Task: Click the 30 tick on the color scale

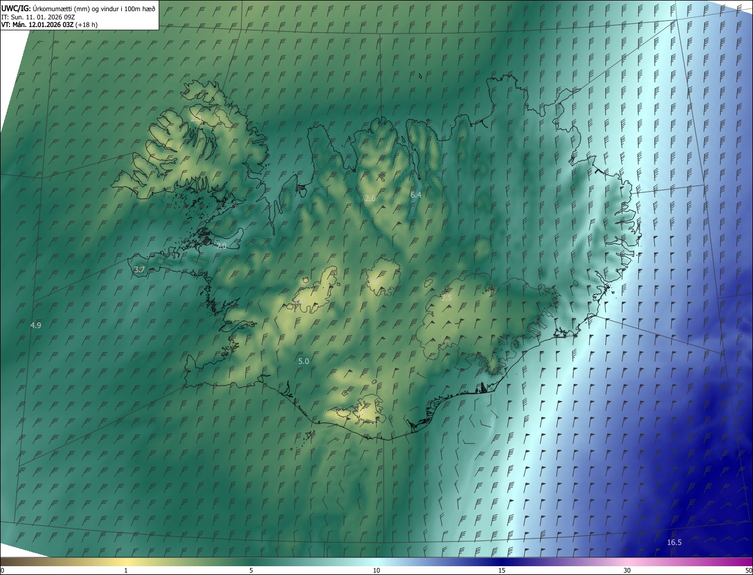Action: tap(627, 570)
